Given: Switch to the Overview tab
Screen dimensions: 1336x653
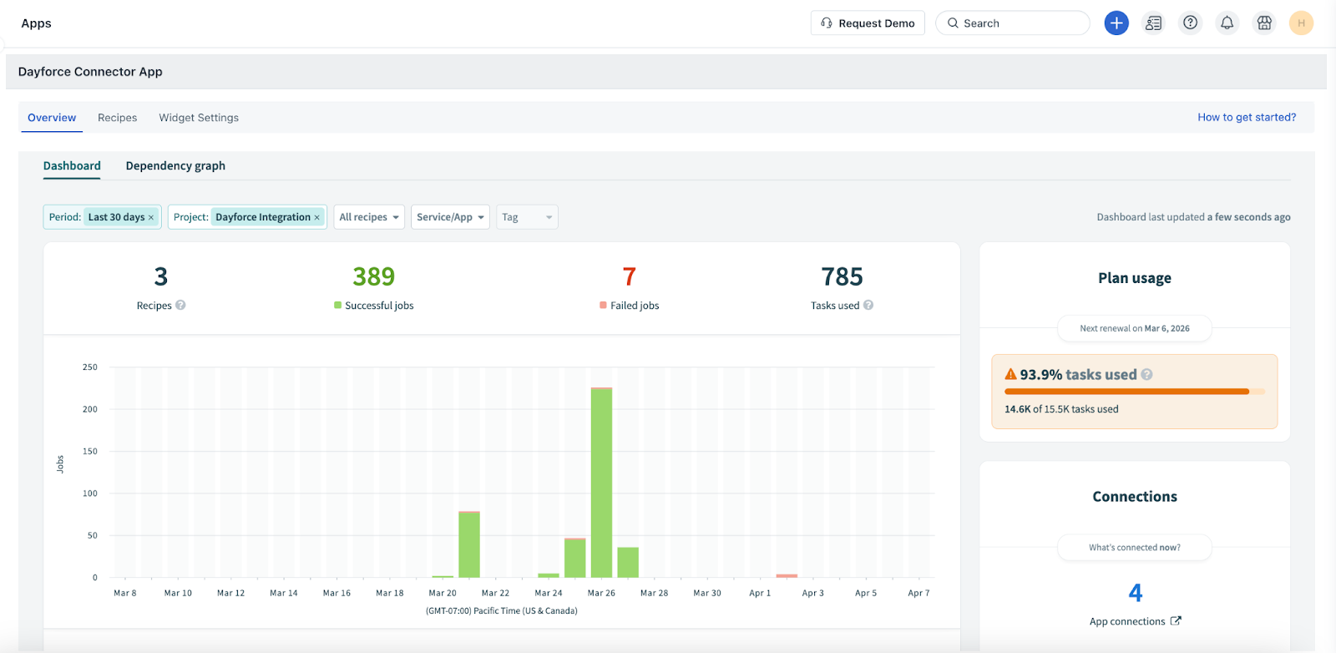Looking at the screenshot, I should [x=52, y=118].
